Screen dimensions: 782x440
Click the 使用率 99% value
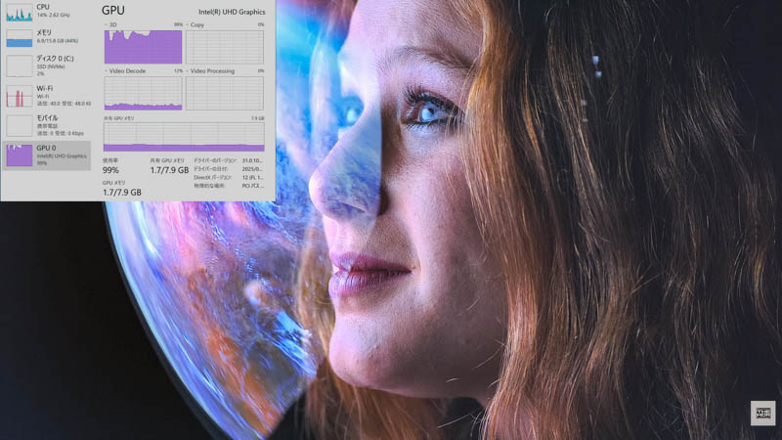[x=110, y=170]
